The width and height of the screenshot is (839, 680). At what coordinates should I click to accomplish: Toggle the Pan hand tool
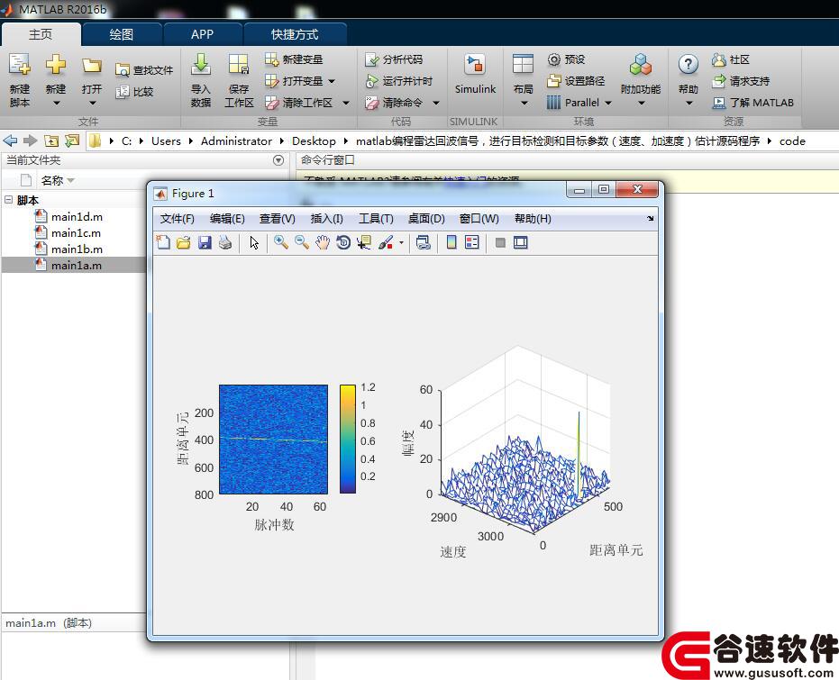[x=323, y=242]
